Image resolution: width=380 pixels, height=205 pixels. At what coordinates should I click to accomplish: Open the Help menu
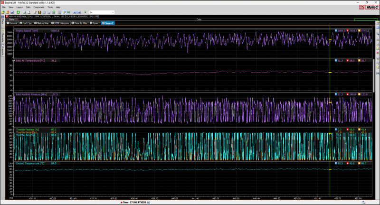(58, 7)
